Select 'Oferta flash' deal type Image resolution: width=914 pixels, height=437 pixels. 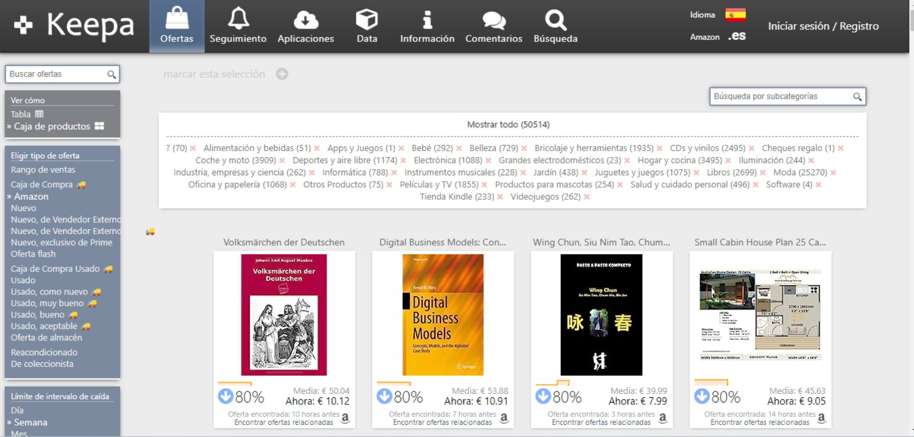(33, 254)
